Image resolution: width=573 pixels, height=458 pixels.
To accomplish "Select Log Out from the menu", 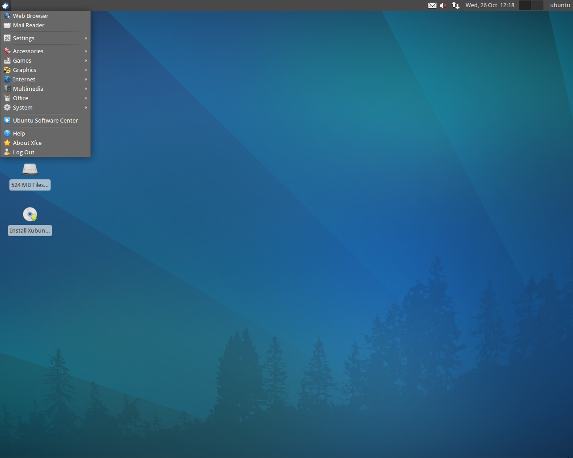I will (45, 152).
